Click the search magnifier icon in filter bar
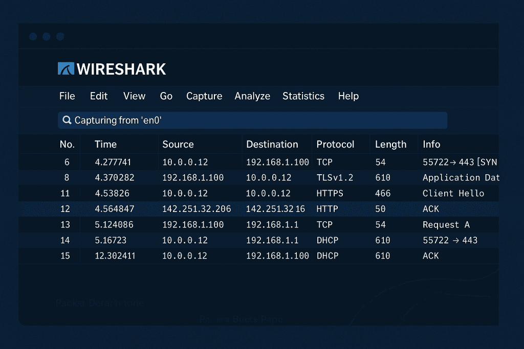This screenshot has width=524, height=349. coord(67,120)
